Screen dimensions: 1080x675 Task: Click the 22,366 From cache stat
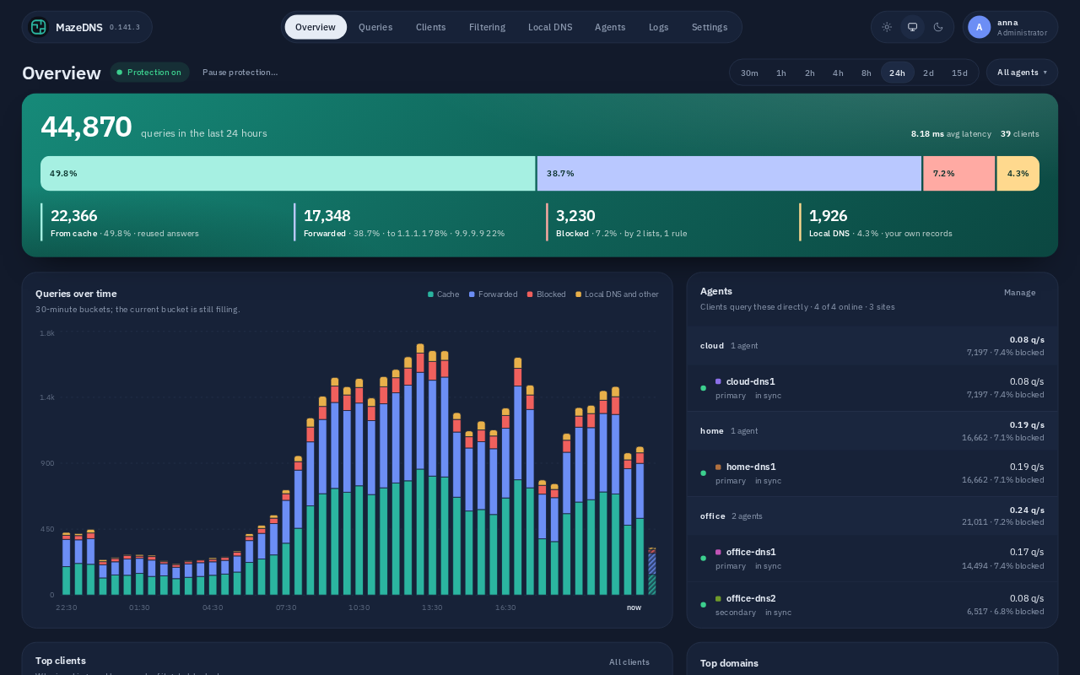click(x=160, y=222)
